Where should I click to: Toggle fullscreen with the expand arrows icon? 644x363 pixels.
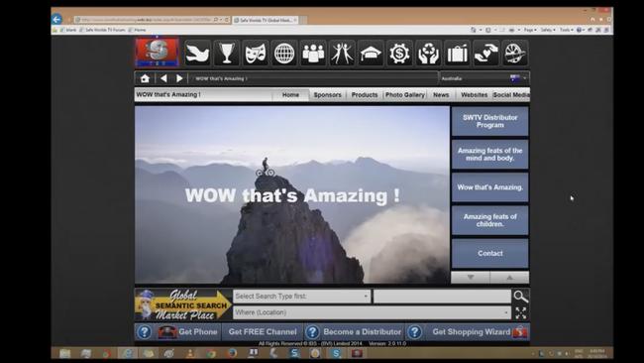(x=521, y=312)
